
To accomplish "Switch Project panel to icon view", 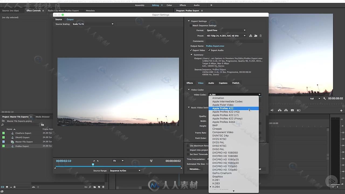I will [x=7, y=187].
